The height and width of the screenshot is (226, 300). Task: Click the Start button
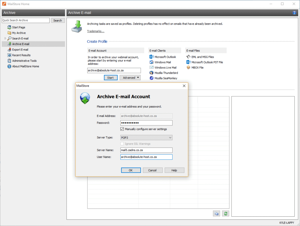[x=110, y=78]
